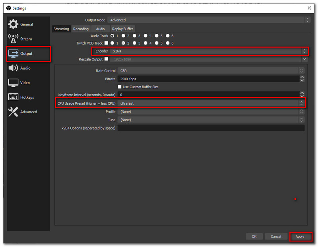Screen dimensions: 318x247
Task: Select the Output monitor icon
Action: click(x=13, y=54)
